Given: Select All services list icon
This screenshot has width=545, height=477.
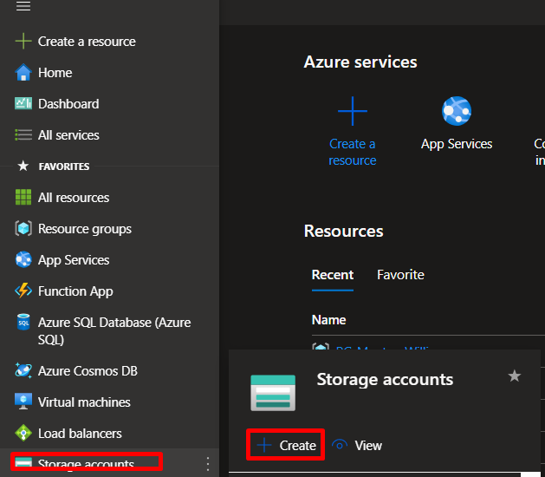Looking at the screenshot, I should pos(23,135).
